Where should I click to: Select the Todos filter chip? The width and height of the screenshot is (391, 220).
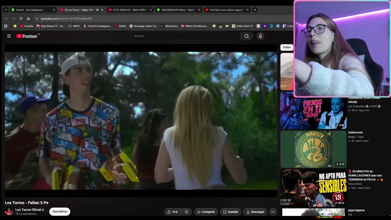click(x=287, y=47)
